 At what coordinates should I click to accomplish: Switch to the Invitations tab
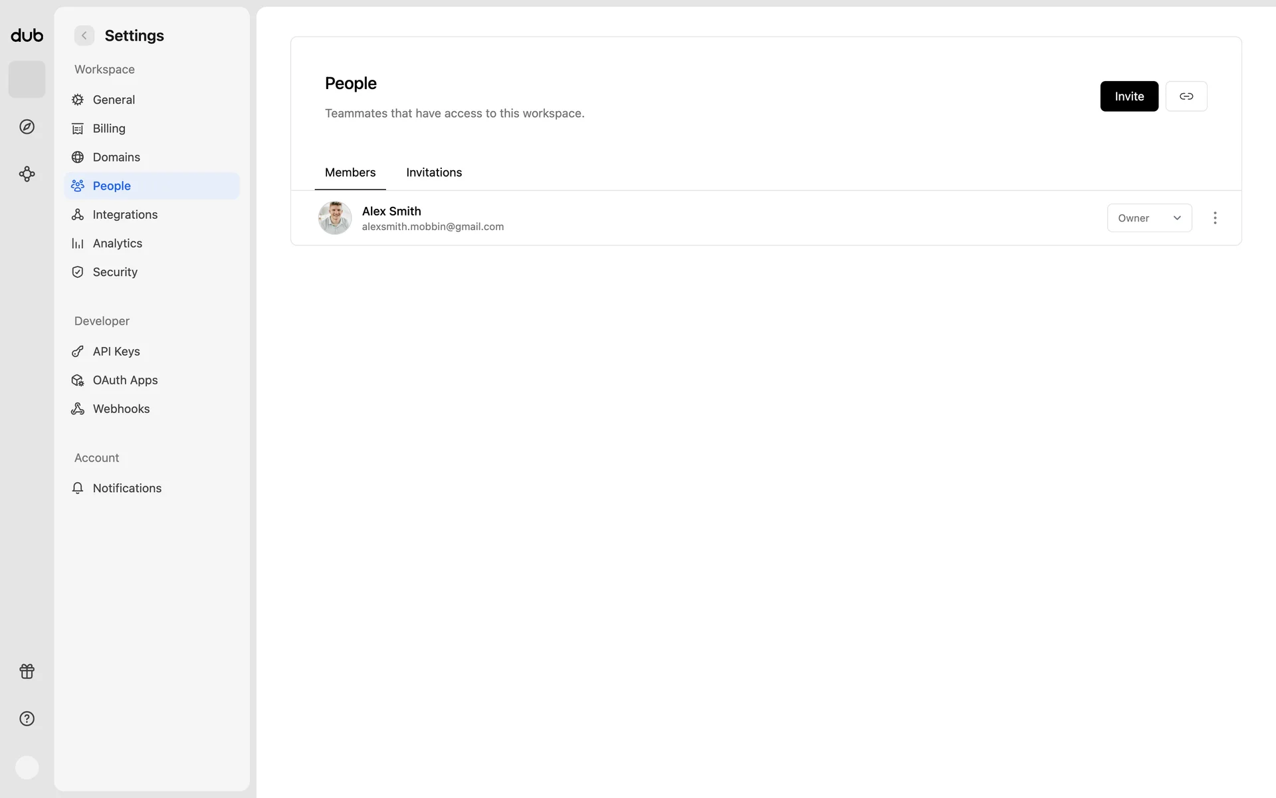[x=433, y=172]
